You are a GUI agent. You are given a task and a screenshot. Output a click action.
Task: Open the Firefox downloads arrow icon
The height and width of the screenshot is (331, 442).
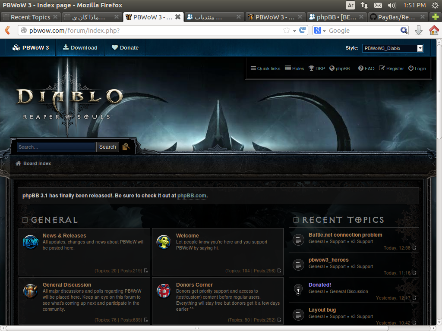[418, 30]
